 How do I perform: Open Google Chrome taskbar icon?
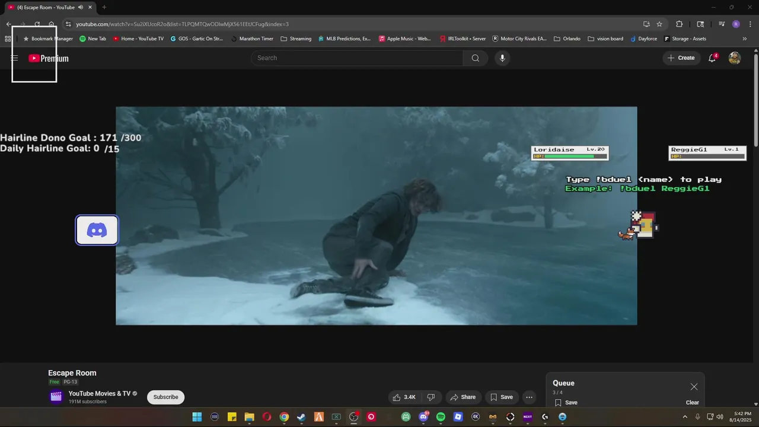(284, 417)
